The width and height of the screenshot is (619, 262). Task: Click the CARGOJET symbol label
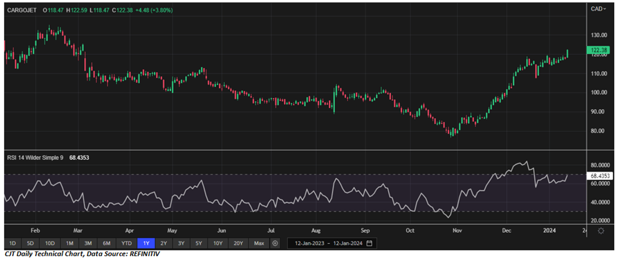tap(22, 10)
